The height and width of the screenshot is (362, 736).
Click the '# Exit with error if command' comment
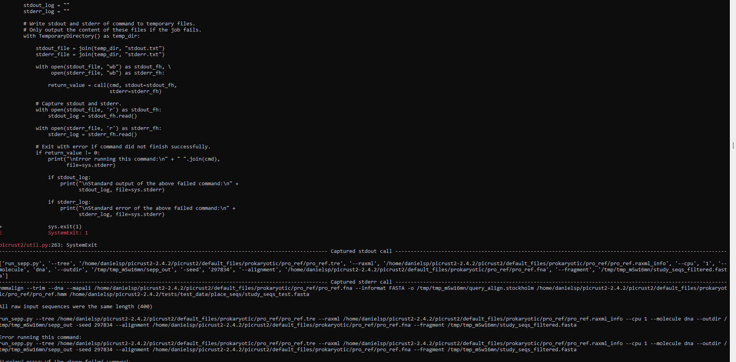[x=123, y=147]
